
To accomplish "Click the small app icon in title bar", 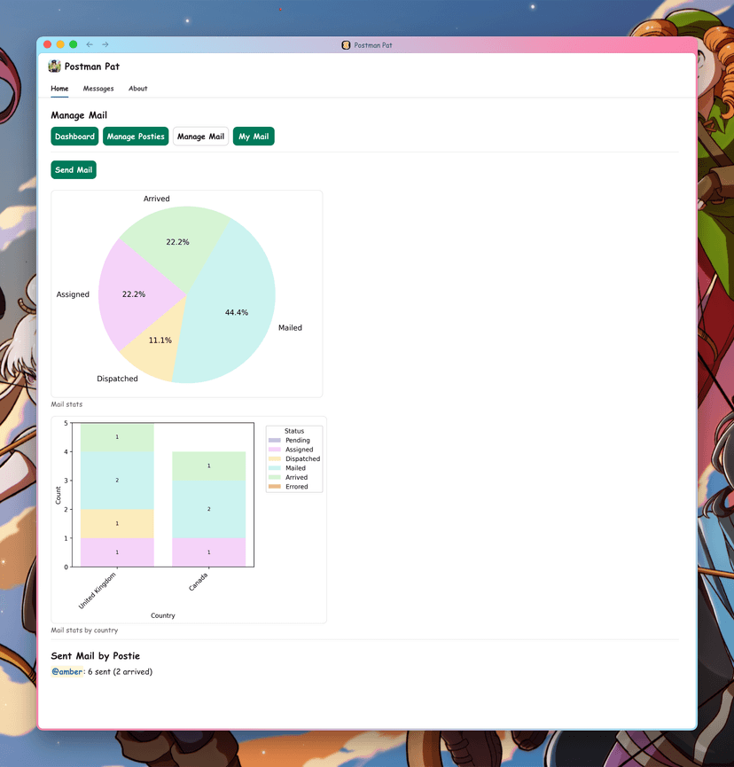I will (x=347, y=45).
